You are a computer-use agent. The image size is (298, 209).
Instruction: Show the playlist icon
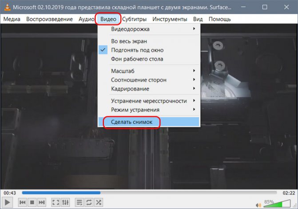point(79,202)
